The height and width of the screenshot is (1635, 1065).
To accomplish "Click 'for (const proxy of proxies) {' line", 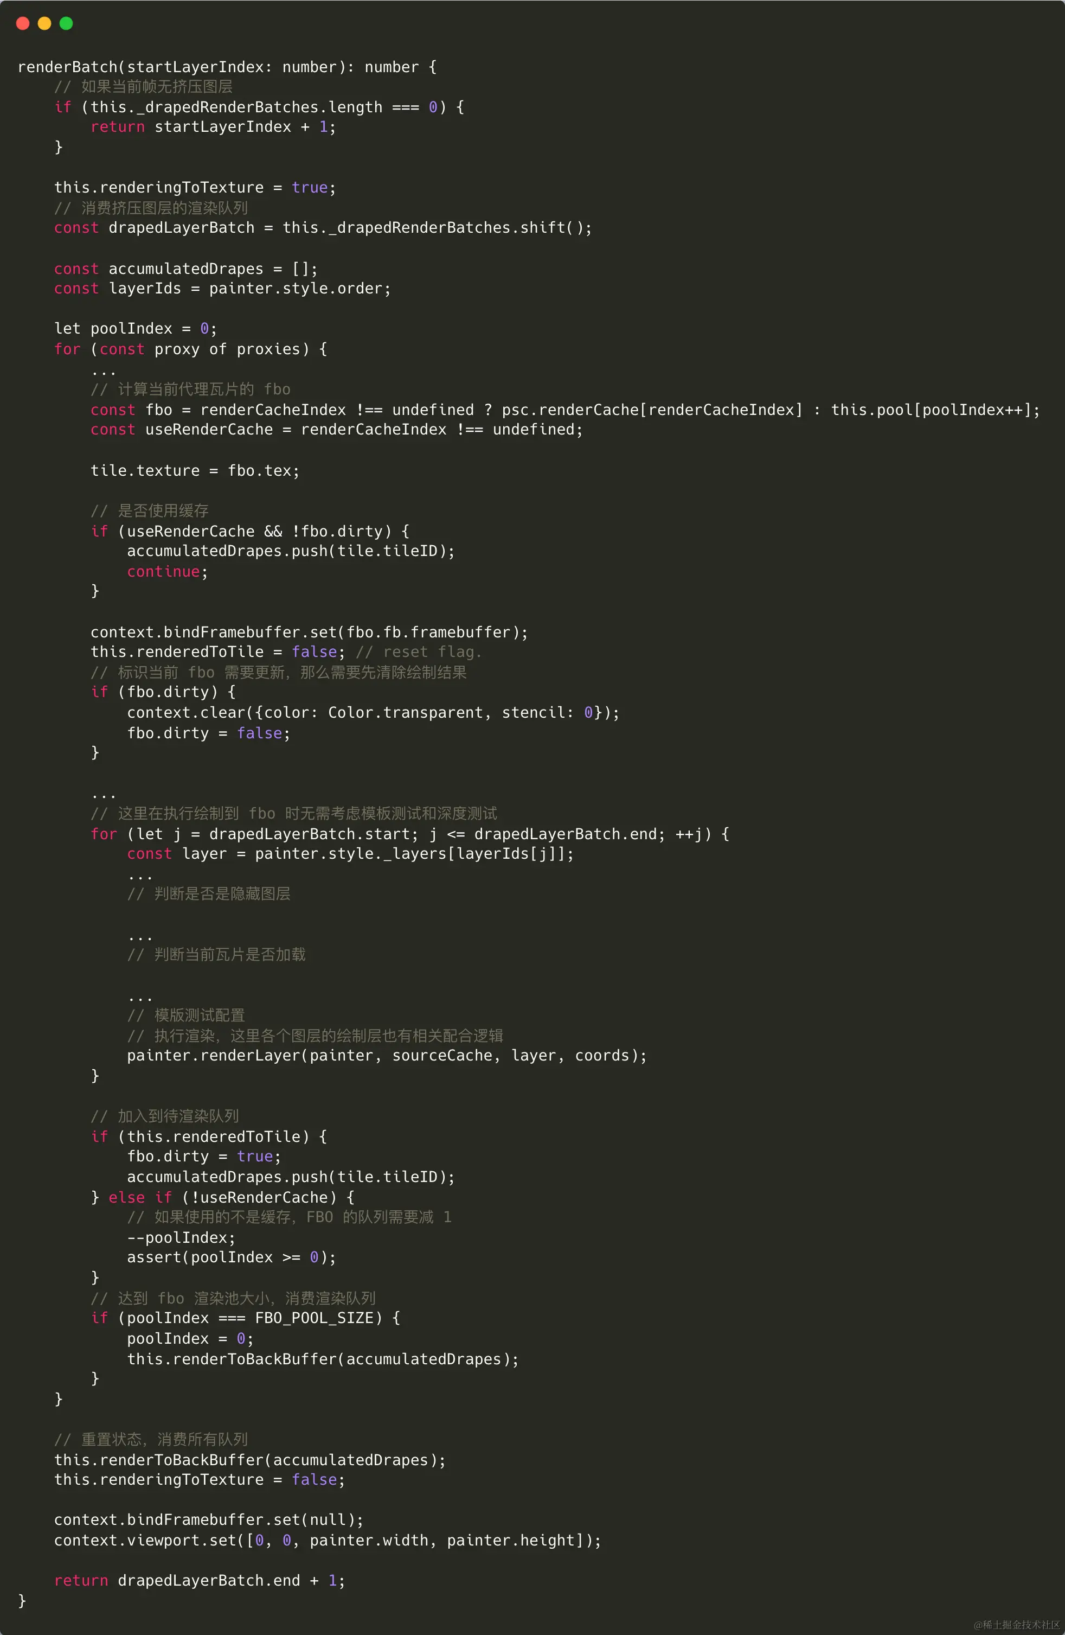I will tap(191, 349).
